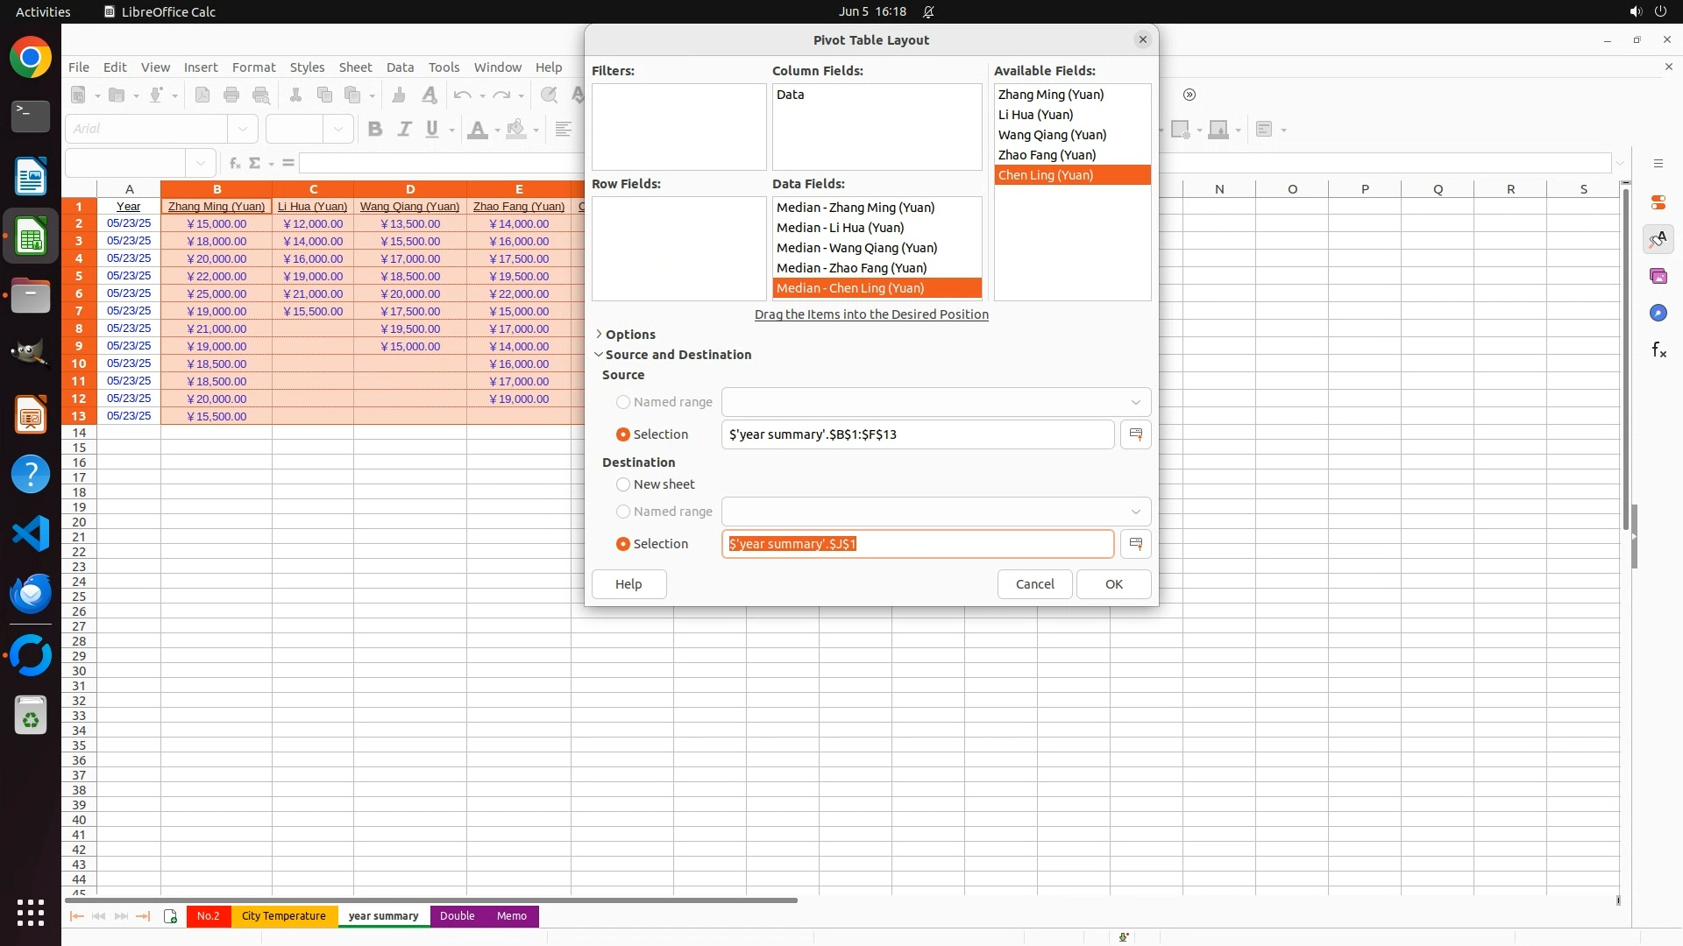The height and width of the screenshot is (946, 1683).
Task: Click the Shrink button beside destination selection
Action: tap(1135, 544)
